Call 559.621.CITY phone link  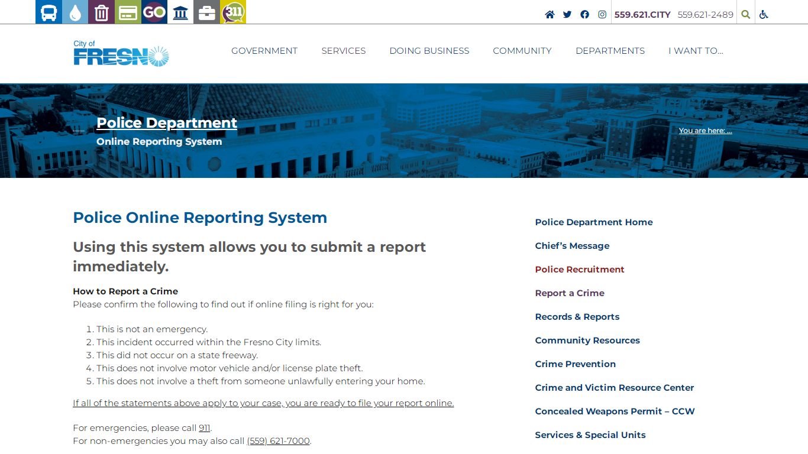tap(642, 15)
